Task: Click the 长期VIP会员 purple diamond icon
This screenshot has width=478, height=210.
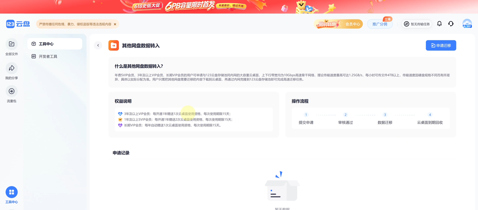Action: 120,125
